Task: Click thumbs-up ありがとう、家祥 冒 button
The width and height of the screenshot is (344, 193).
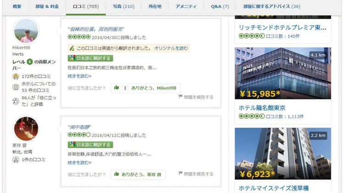Action: point(138,175)
